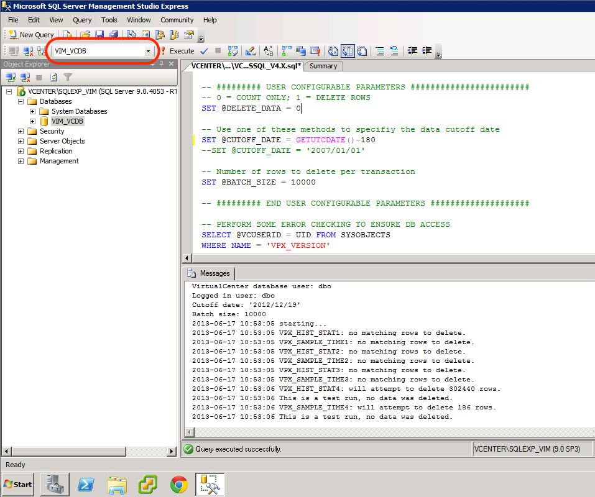Click the Disconnect icon in SQL editor toolbar
The width and height of the screenshot is (595, 497).
28,51
